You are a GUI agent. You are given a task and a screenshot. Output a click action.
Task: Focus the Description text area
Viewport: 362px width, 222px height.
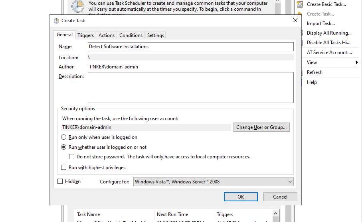coord(191,88)
